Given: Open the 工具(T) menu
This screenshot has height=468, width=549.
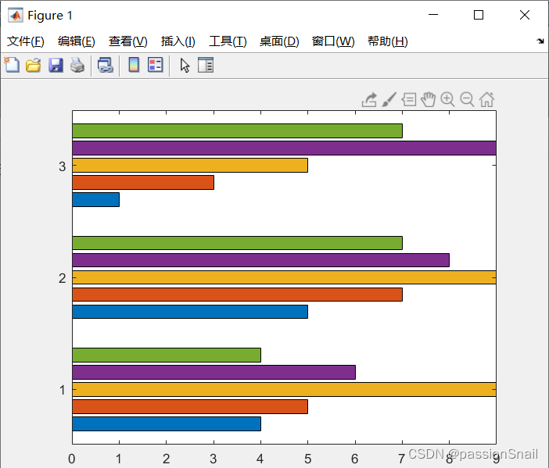Looking at the screenshot, I should pos(228,41).
